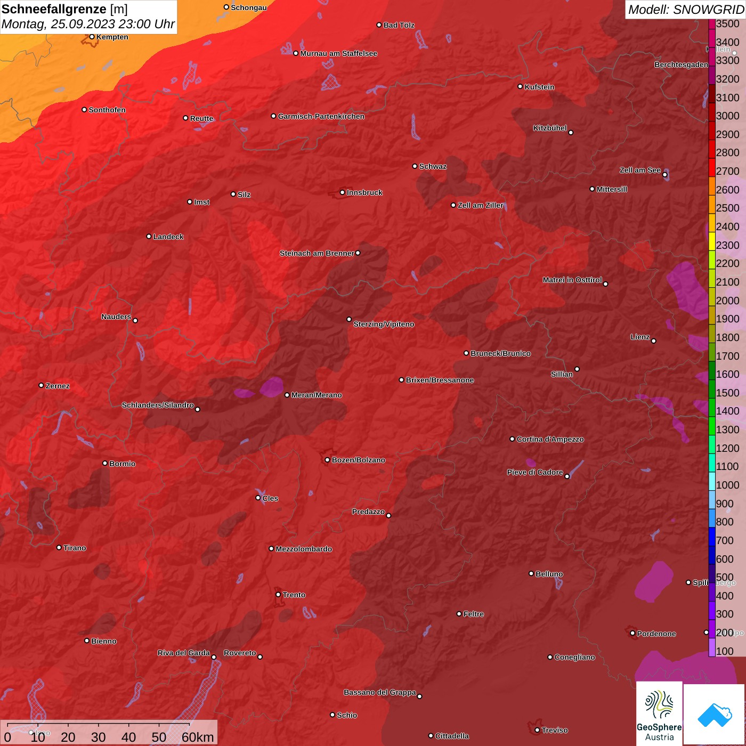
Task: Click the Trento city marker
Action: click(278, 595)
